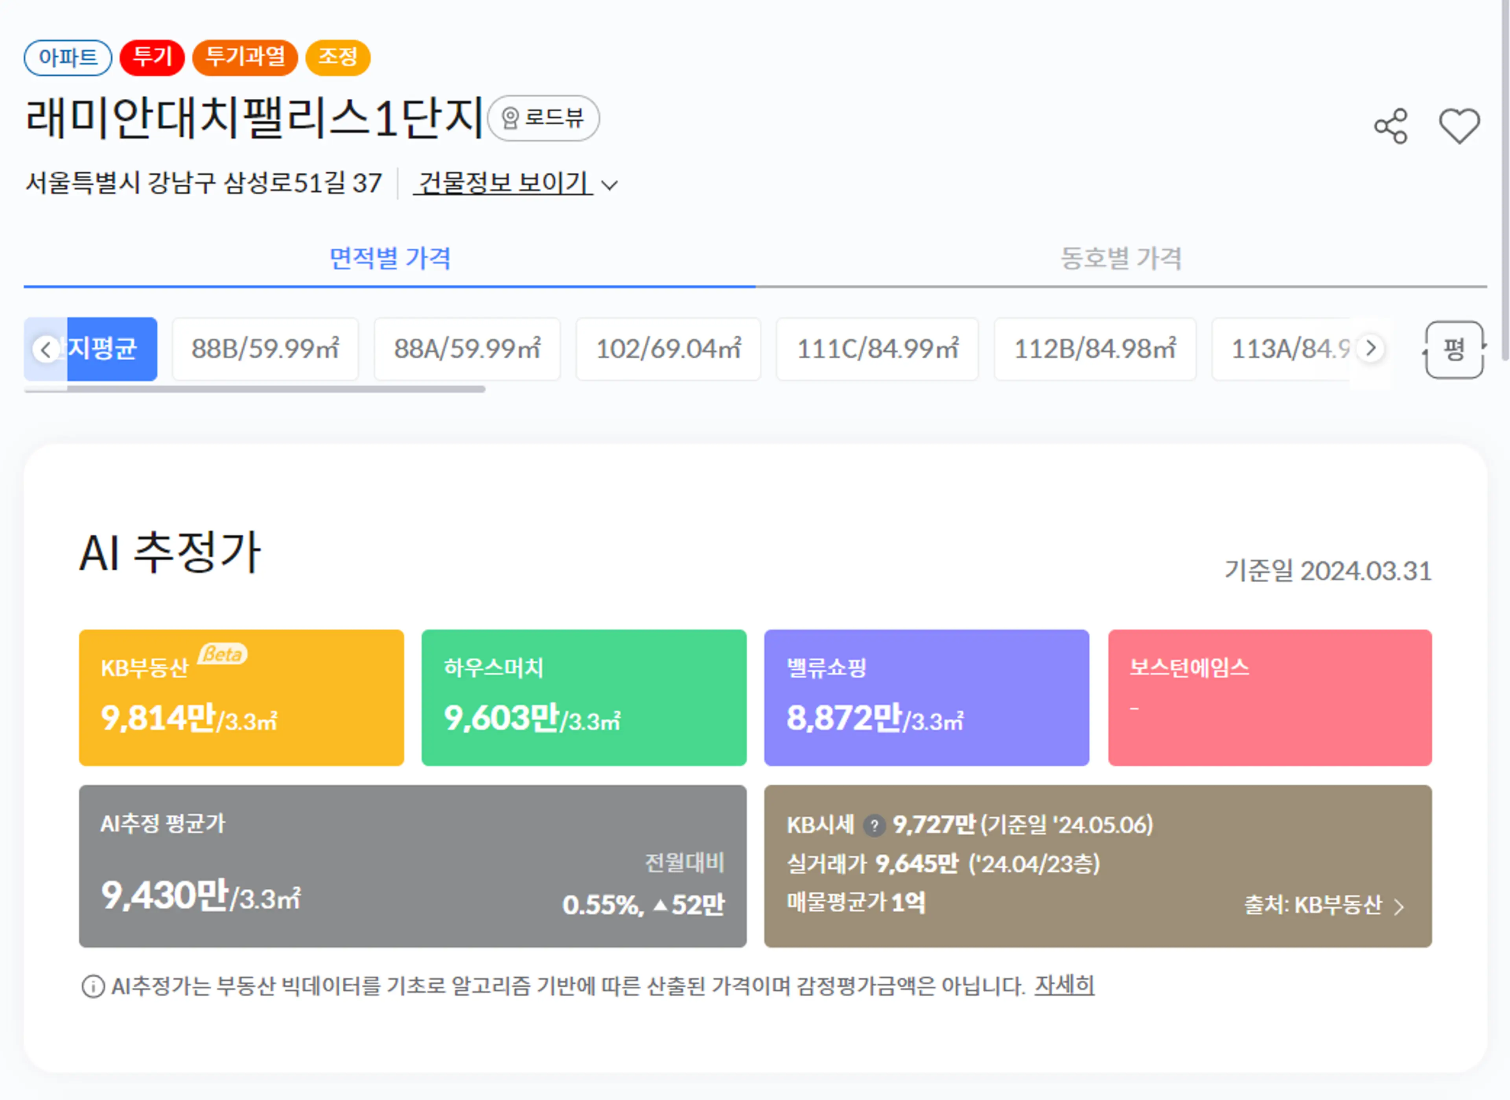Click the AI추정 평균가 card
The height and width of the screenshot is (1100, 1510).
pyautogui.click(x=413, y=866)
